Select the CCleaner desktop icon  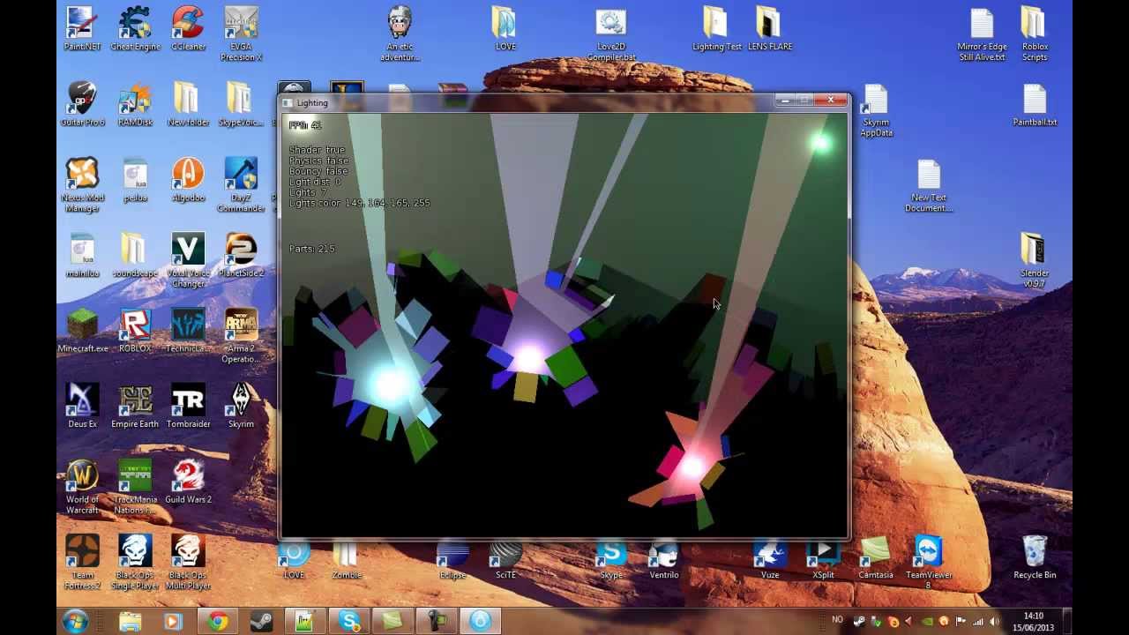[x=188, y=29]
